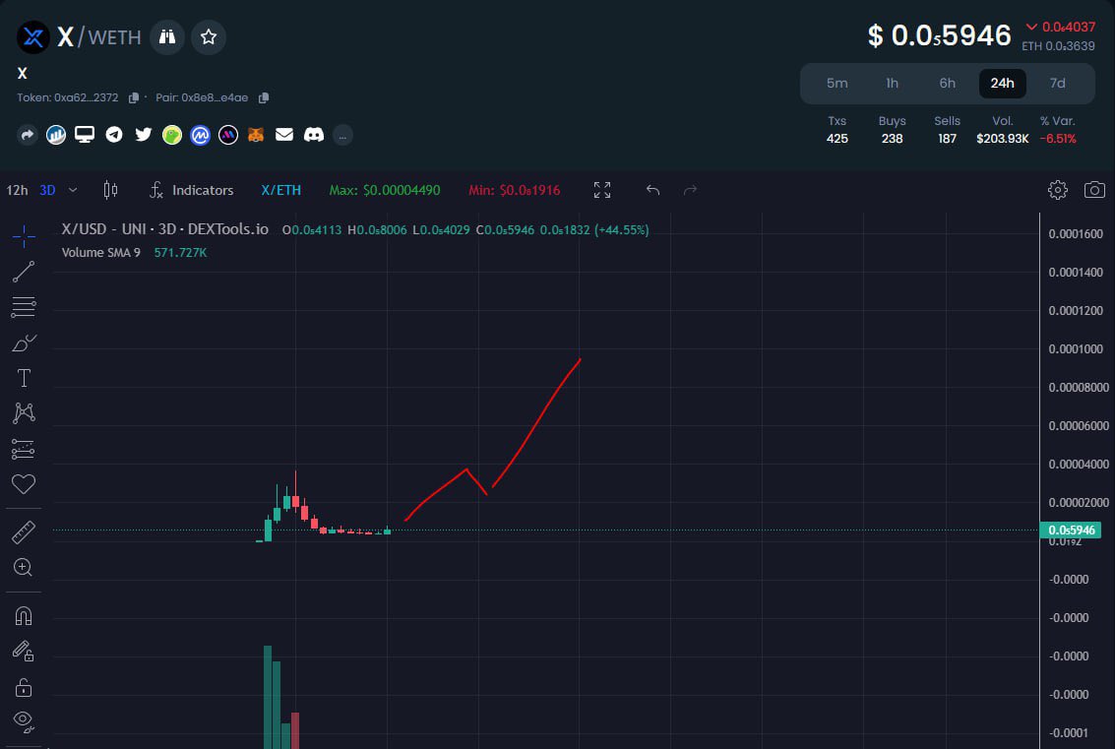This screenshot has height=749, width=1115.
Task: Show more links with ellipsis button
Action: pyautogui.click(x=342, y=135)
